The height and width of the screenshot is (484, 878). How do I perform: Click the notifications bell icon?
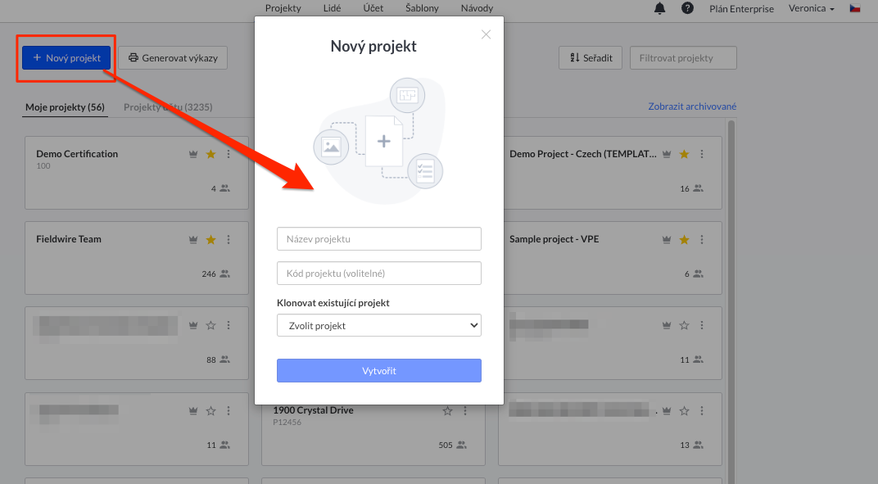[659, 8]
